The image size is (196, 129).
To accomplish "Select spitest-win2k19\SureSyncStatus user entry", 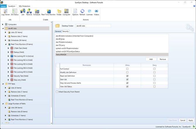I will [x=112, y=52].
